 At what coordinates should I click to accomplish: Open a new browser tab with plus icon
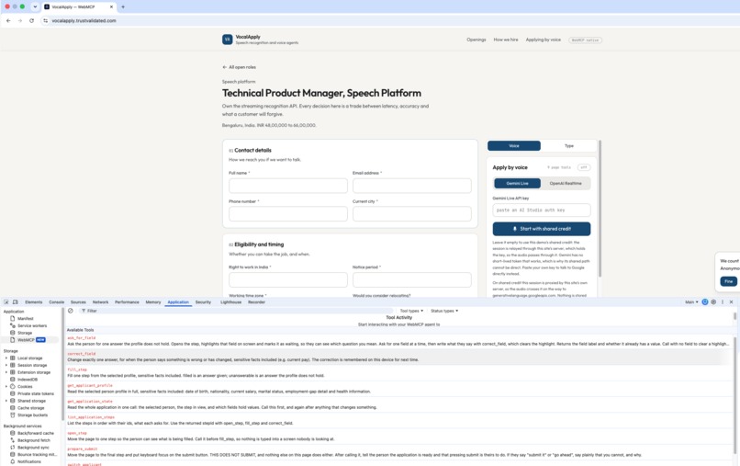[123, 7]
